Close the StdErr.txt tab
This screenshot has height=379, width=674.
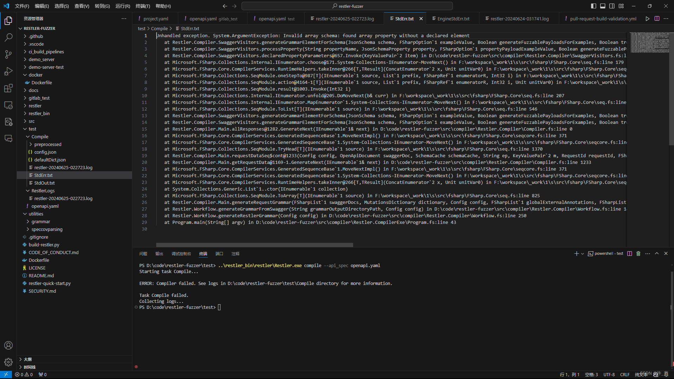pyautogui.click(x=421, y=19)
